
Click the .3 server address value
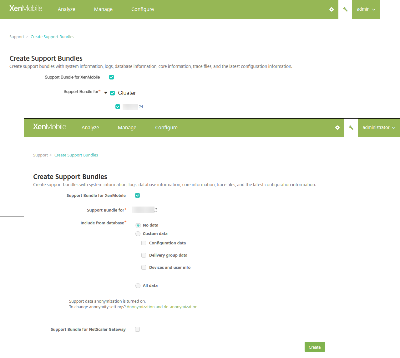pyautogui.click(x=145, y=210)
